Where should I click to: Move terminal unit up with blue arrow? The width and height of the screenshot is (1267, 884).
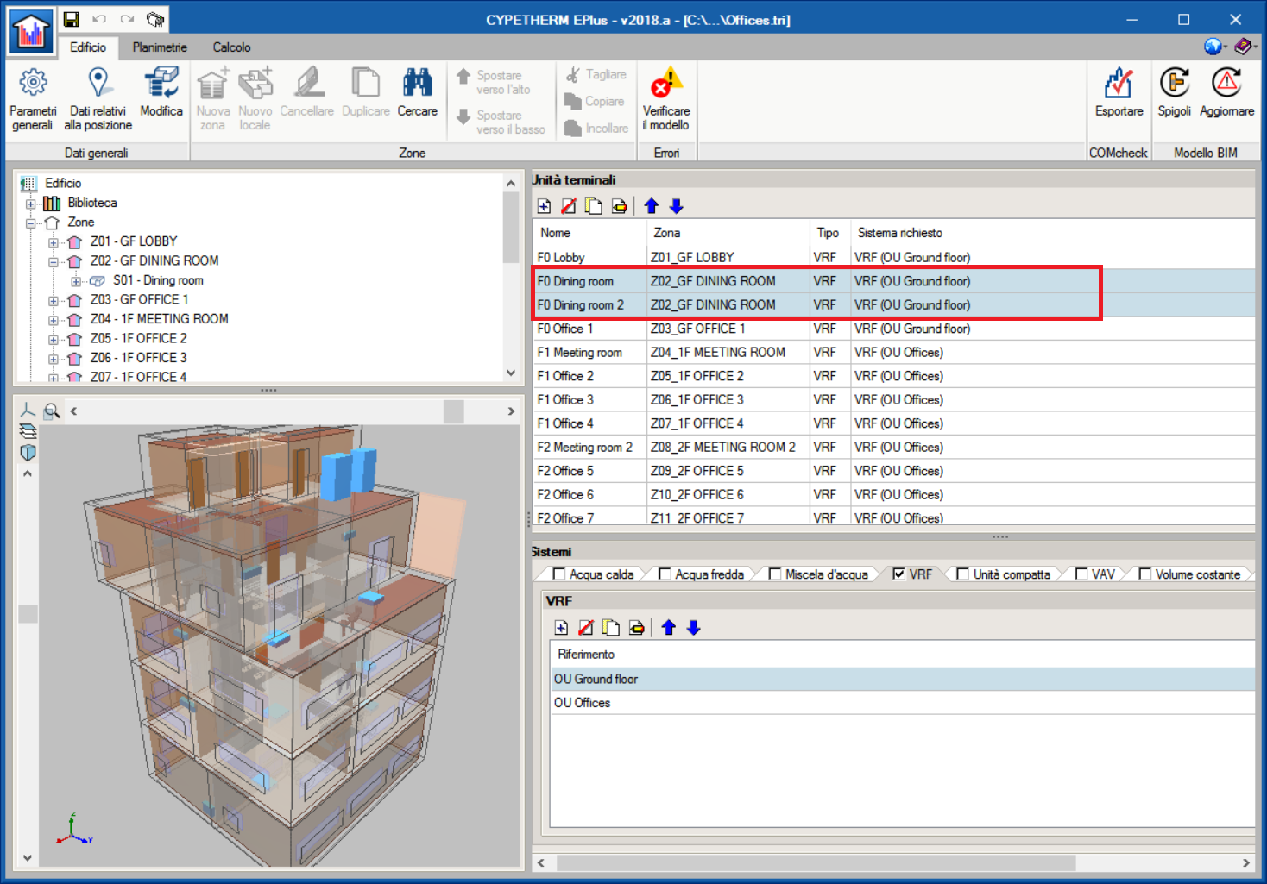652,206
